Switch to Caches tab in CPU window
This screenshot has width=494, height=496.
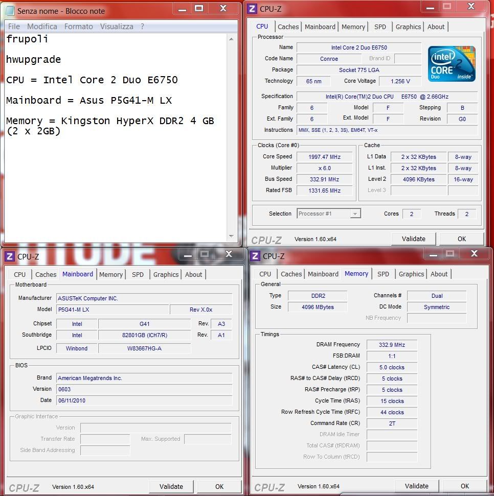pyautogui.click(x=288, y=27)
